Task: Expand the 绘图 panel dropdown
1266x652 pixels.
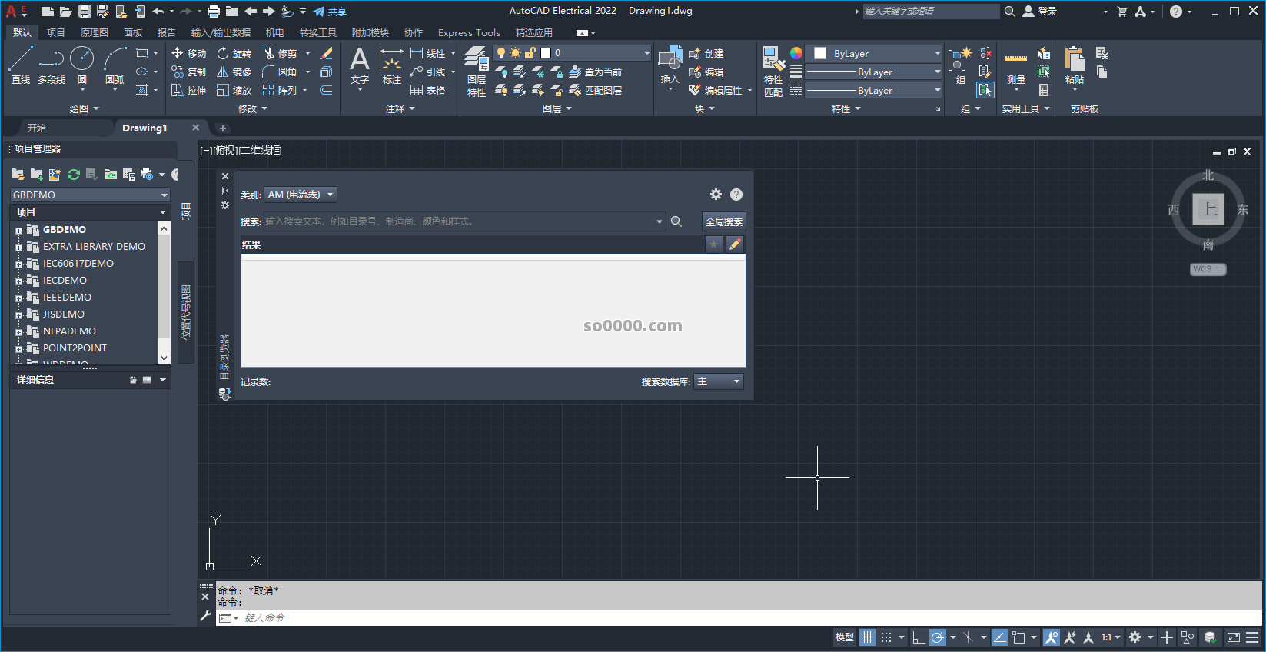Action: click(x=84, y=109)
